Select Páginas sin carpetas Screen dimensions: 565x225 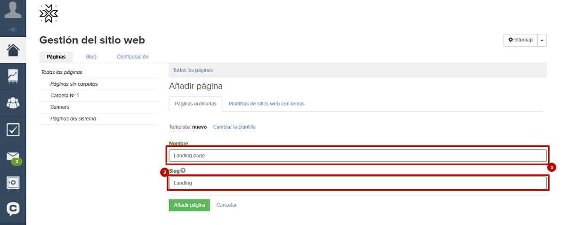coord(74,84)
